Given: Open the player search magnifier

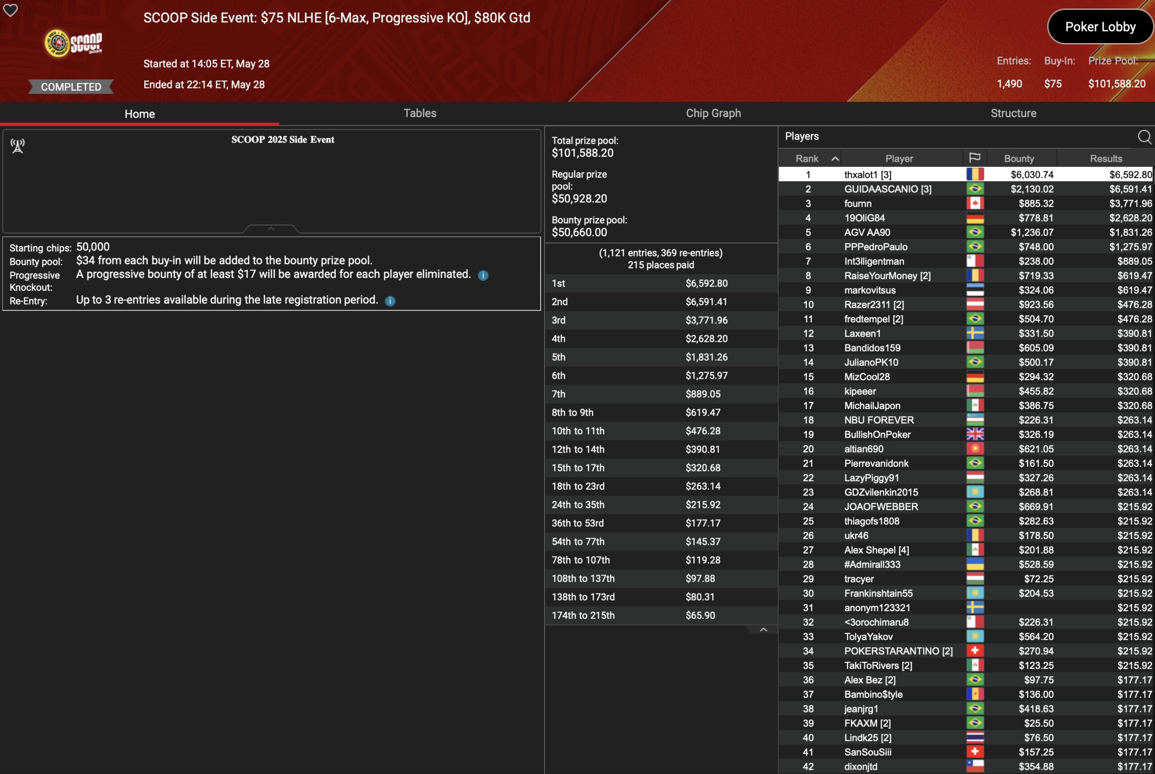Looking at the screenshot, I should pos(1144,137).
